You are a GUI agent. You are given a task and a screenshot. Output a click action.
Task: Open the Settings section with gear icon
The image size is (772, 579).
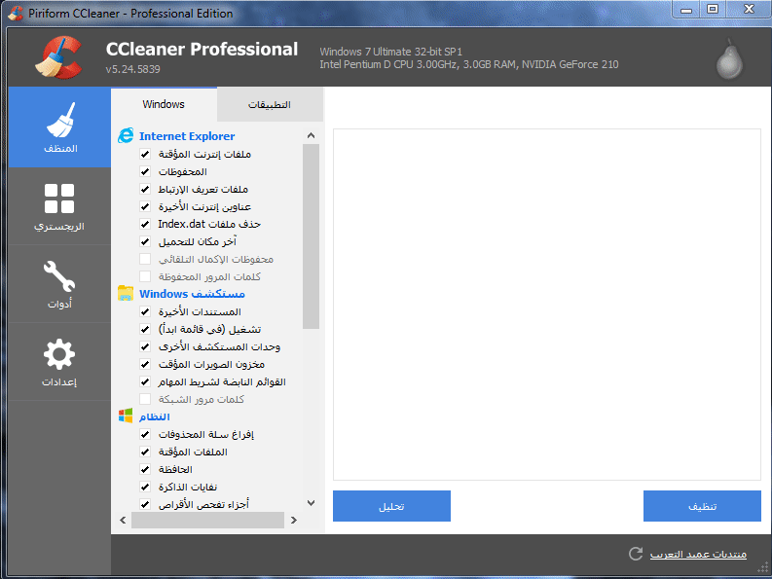[59, 363]
